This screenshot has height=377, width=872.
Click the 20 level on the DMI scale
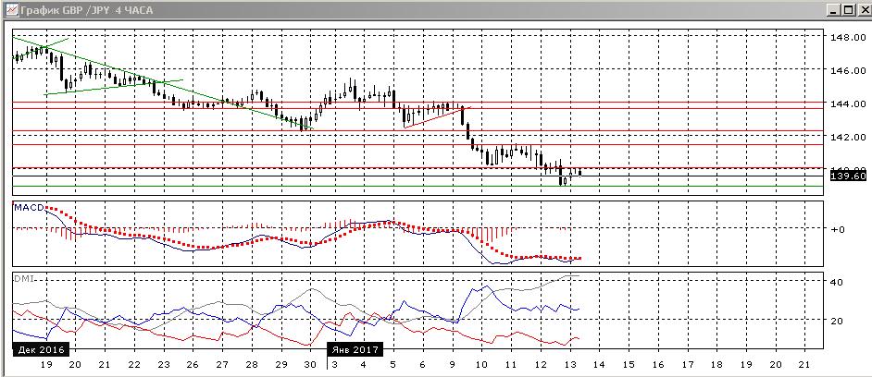point(837,321)
